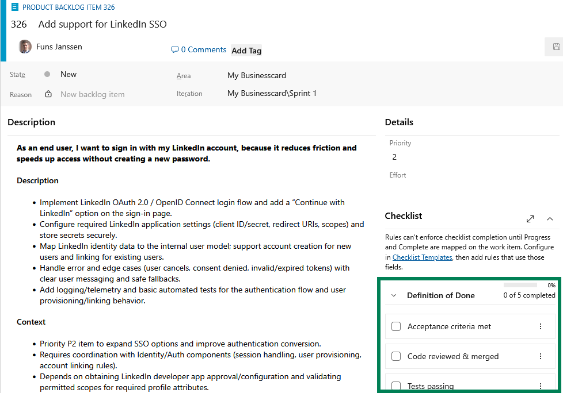
Task: Click the Add Tag button
Action: pos(246,50)
